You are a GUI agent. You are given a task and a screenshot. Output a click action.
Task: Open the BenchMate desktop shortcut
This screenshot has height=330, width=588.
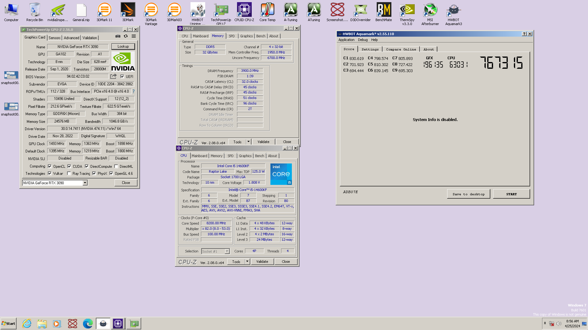(x=384, y=12)
